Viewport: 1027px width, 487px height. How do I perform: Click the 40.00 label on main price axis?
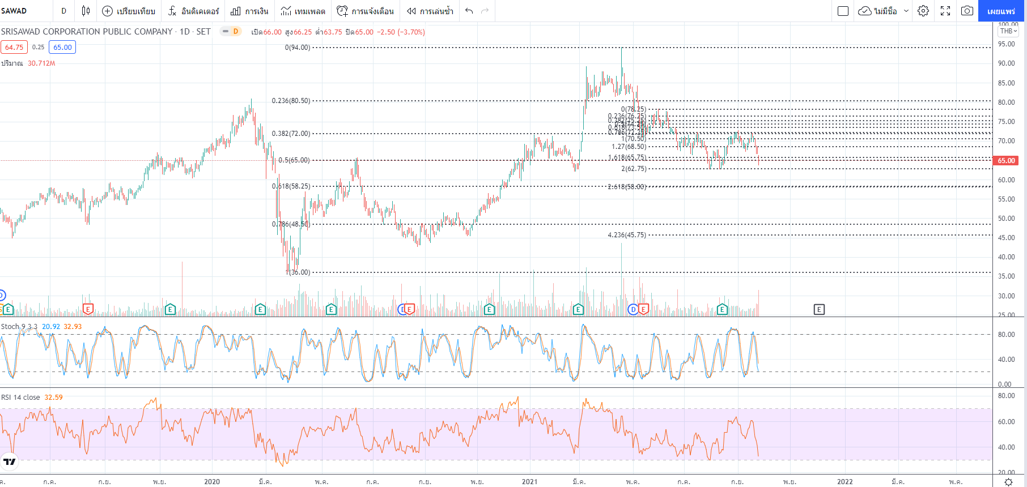coord(1007,257)
